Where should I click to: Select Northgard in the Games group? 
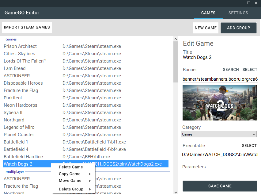(x=86, y=120)
